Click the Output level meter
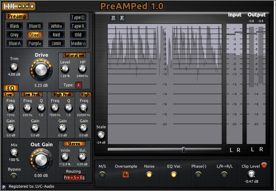 [x=256, y=84]
